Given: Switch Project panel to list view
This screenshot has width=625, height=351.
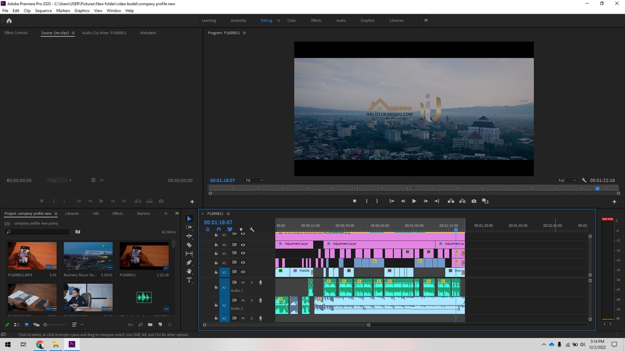Looking at the screenshot, I should [17, 325].
